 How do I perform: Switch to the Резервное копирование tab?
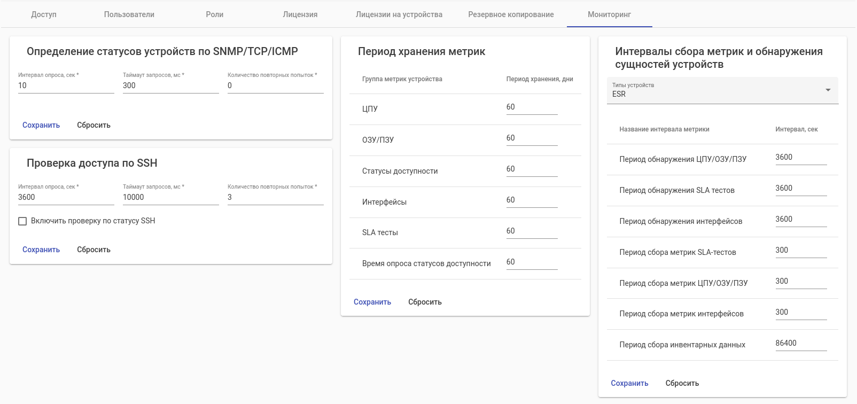511,14
